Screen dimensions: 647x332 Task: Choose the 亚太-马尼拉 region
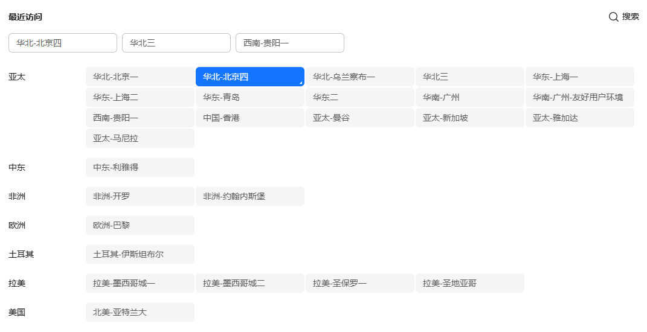[140, 138]
